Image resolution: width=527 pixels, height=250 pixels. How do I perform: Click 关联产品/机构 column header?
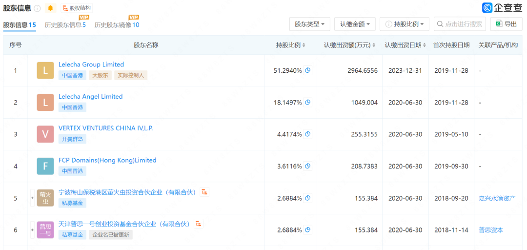[x=498, y=45]
